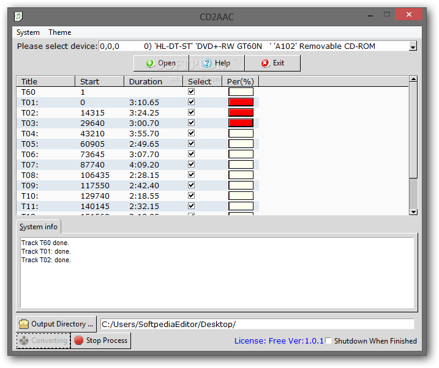Minimize the CD2AAC window
Viewport: 439px width, 368px height.
(370, 15)
